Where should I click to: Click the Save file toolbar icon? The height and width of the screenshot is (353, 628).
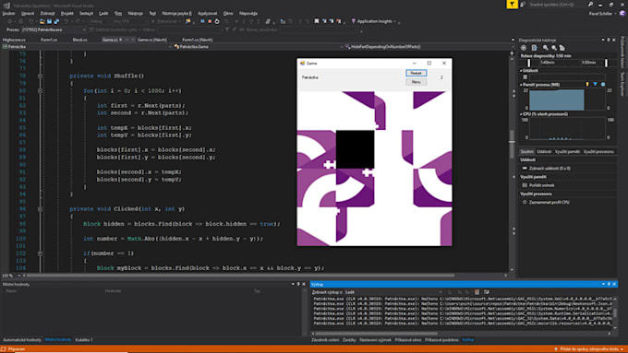[x=49, y=21]
